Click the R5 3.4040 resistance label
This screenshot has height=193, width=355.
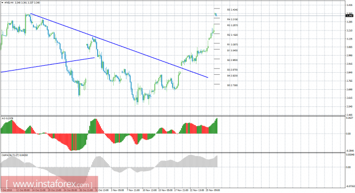coord(233,10)
